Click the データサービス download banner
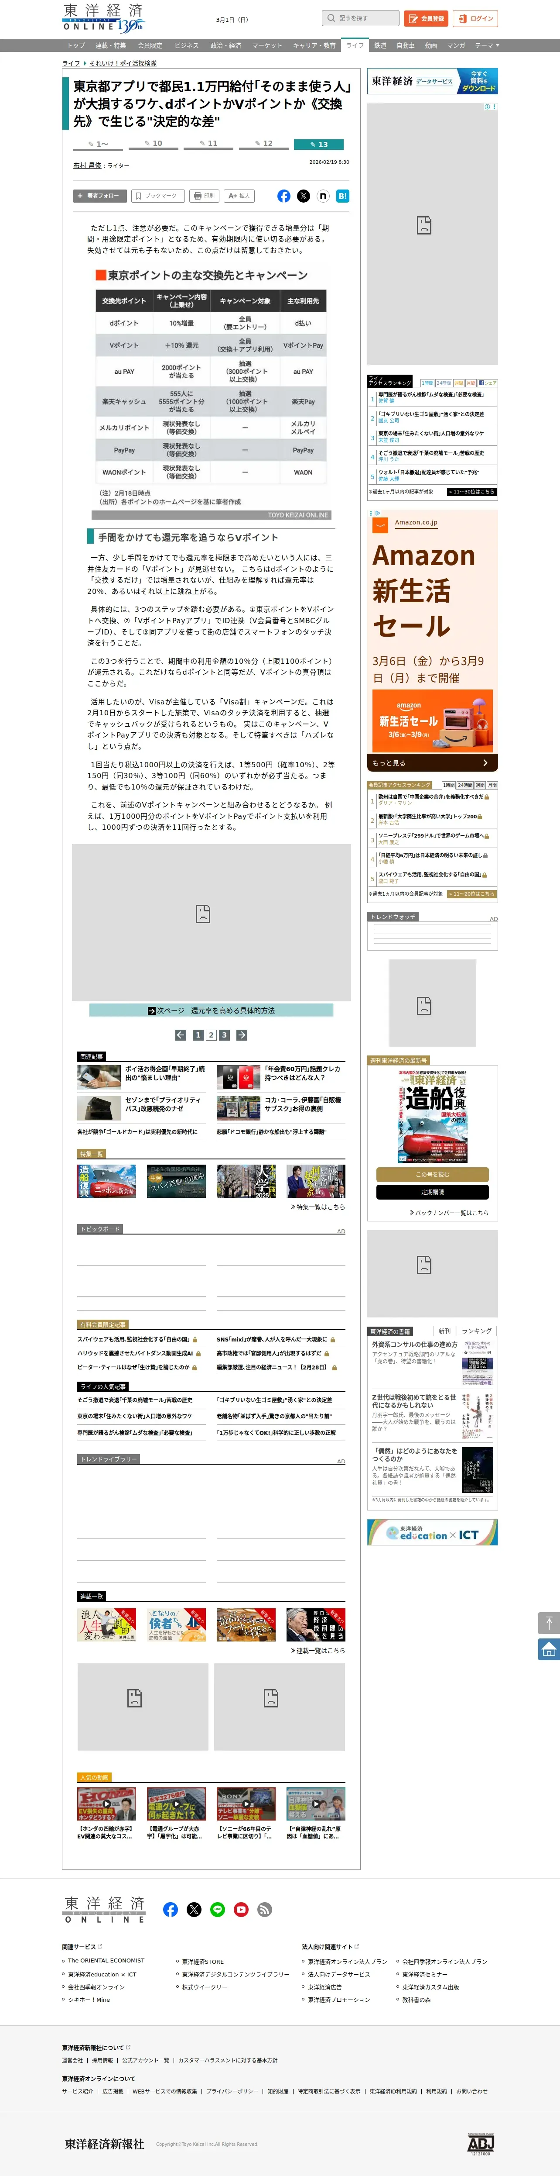Screen dimensions: 560x2176 click(433, 81)
